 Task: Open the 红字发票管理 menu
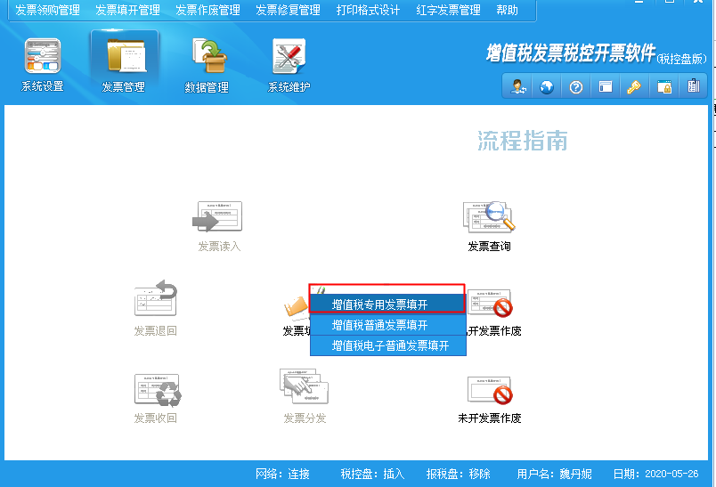click(448, 10)
